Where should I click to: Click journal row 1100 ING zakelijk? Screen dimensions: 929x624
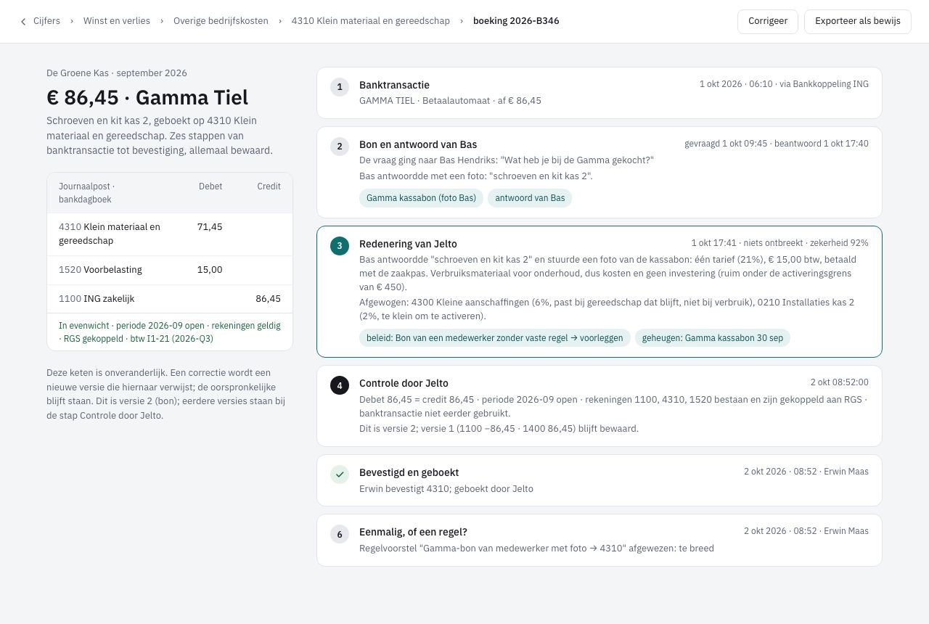(170, 299)
